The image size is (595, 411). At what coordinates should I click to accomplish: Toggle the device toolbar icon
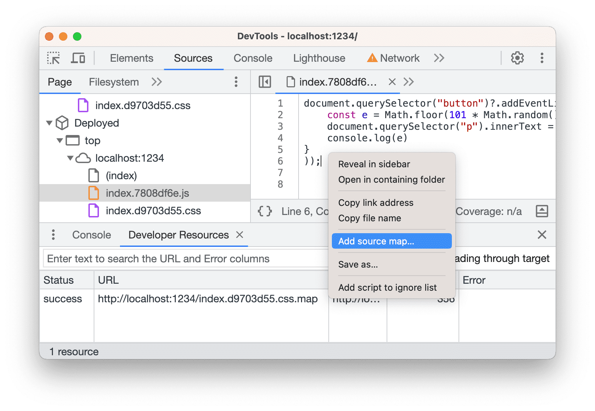pyautogui.click(x=78, y=58)
